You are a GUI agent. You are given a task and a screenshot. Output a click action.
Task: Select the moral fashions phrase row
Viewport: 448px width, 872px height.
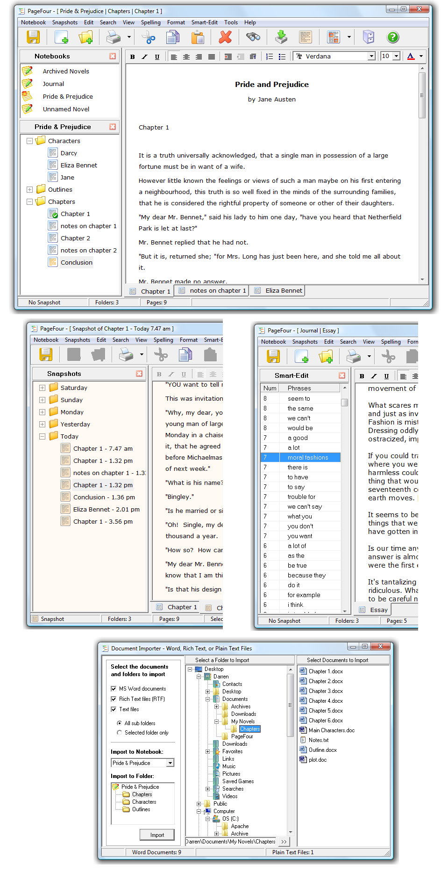click(x=300, y=457)
